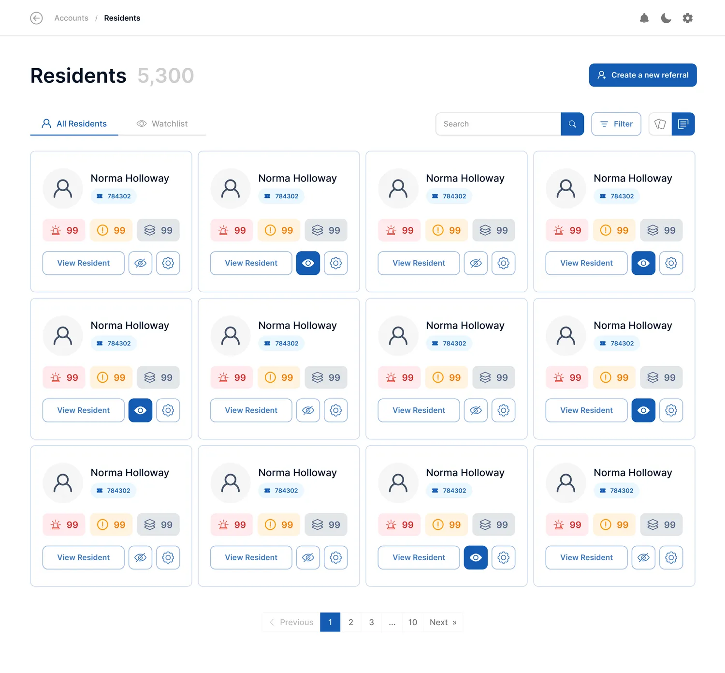Click red alarm 99 badge on first card
The width and height of the screenshot is (725, 673).
[x=64, y=230]
